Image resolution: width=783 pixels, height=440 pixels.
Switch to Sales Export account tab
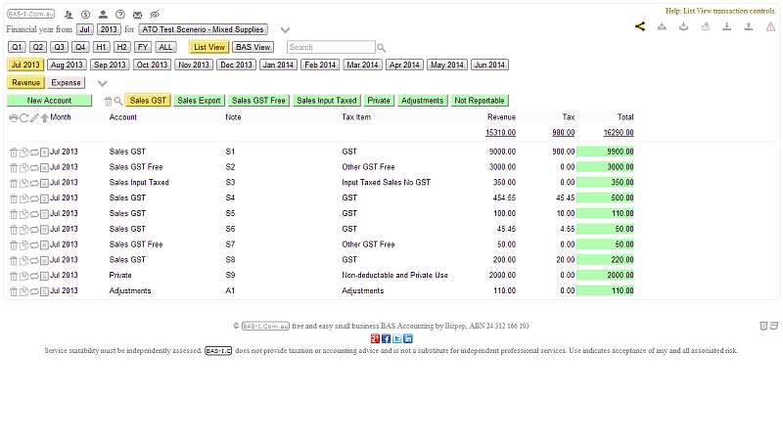tap(200, 101)
